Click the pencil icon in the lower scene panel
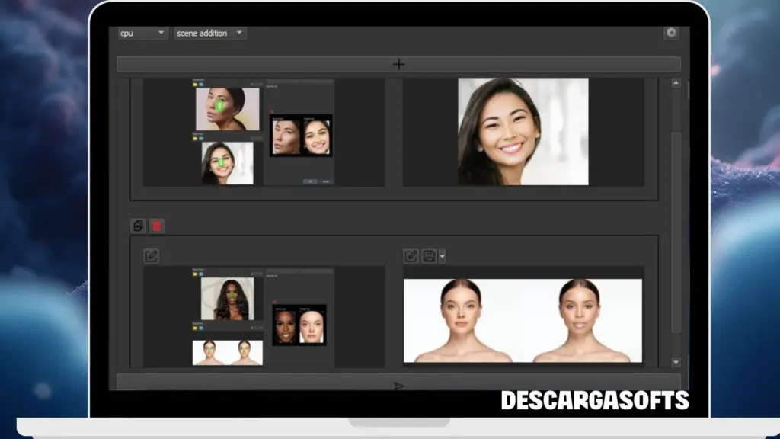The image size is (780, 439). 151,256
